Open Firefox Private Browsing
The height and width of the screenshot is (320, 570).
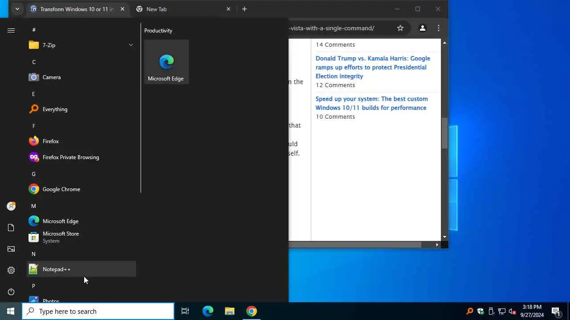tap(81, 157)
